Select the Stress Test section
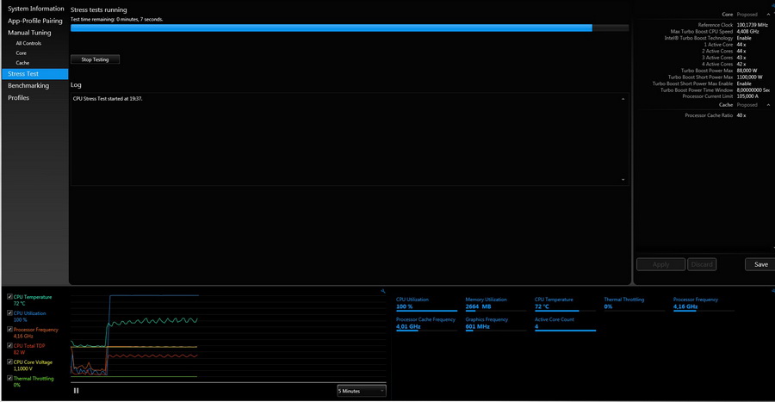The image size is (775, 402). click(35, 74)
